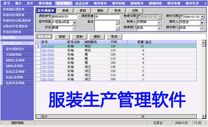This screenshot has height=127, width=208.
Task: Toggle the 接收日期 date checkbox
Action: click(x=181, y=17)
